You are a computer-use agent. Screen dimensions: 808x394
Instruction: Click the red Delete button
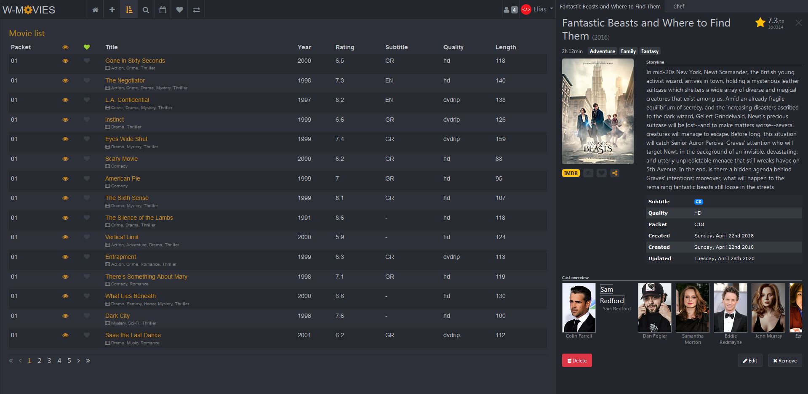[577, 360]
